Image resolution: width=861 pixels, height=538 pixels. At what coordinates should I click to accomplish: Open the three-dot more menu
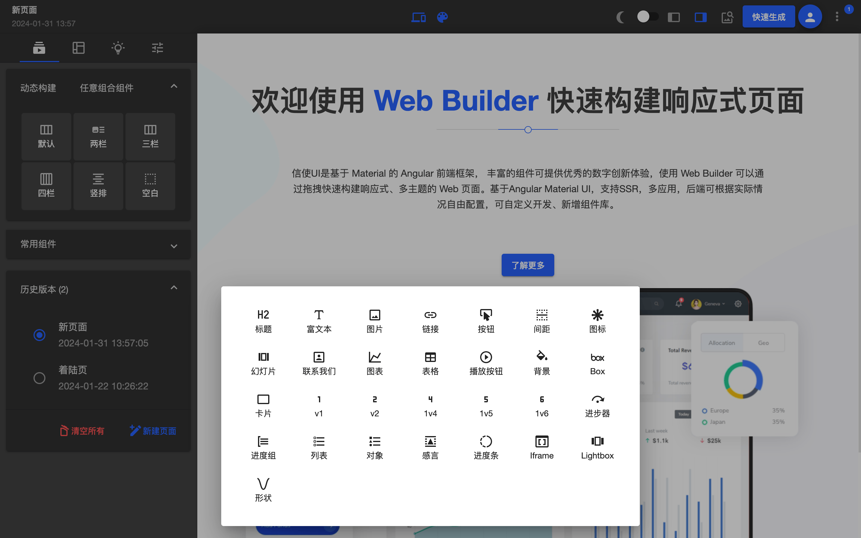pos(836,16)
